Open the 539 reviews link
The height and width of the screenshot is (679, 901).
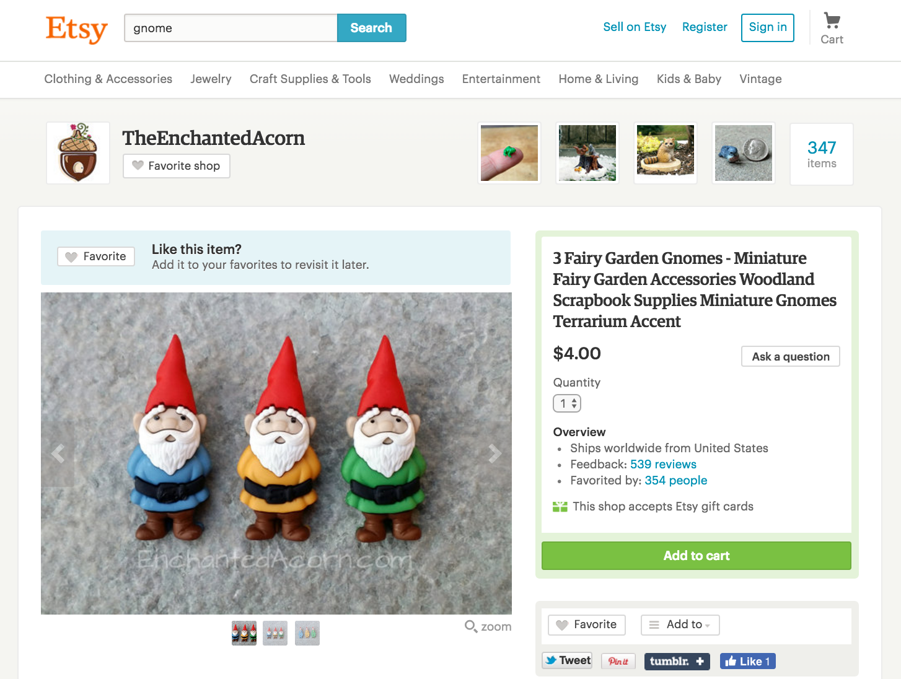663,464
